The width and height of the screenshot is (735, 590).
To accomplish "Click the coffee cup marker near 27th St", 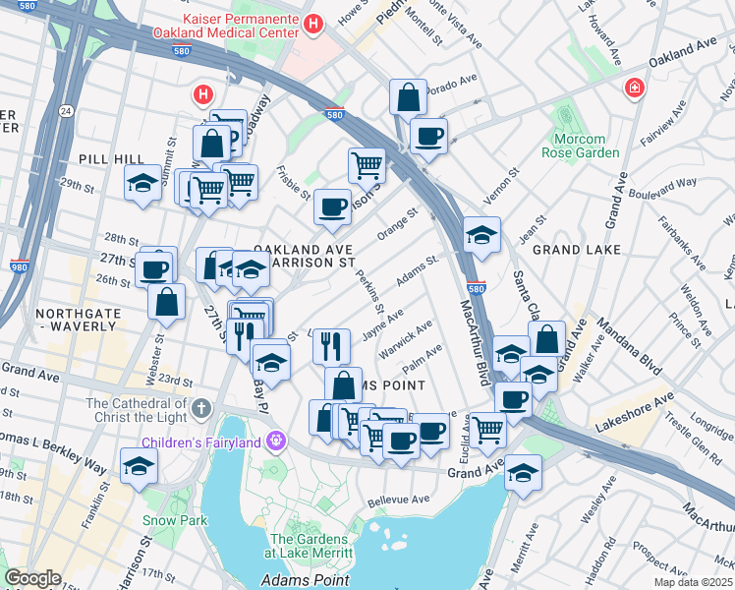I will pyautogui.click(x=153, y=271).
